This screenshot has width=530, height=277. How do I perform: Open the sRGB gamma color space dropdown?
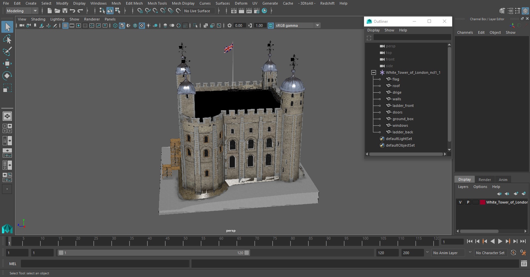point(317,25)
